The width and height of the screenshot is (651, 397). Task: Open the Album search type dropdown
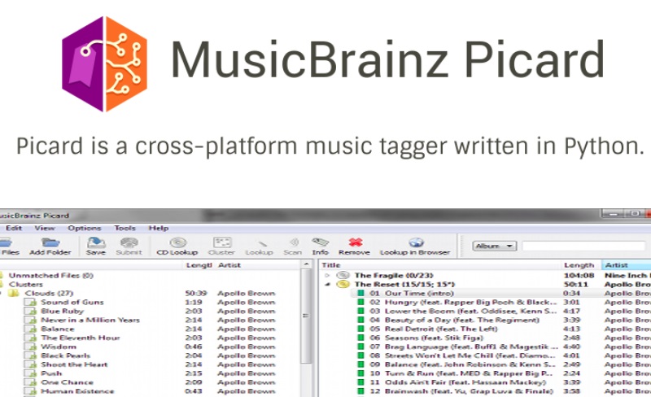tap(494, 246)
